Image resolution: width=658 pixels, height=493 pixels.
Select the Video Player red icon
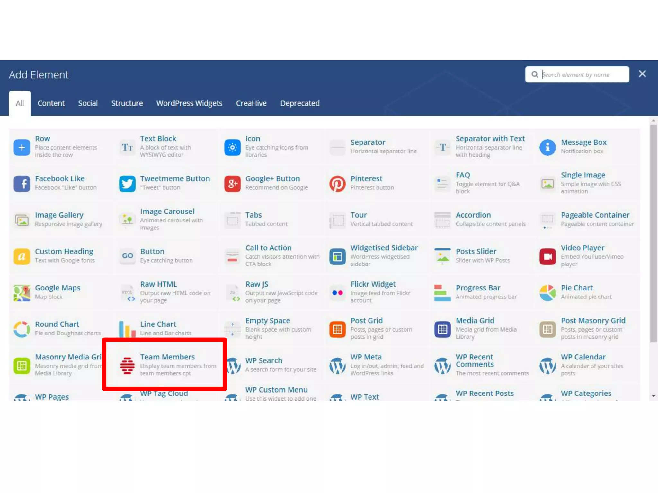pyautogui.click(x=547, y=256)
